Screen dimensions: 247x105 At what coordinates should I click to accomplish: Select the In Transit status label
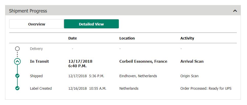click(39, 61)
